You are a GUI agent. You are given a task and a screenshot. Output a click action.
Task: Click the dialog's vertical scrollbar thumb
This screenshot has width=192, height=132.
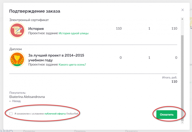tap(182, 78)
